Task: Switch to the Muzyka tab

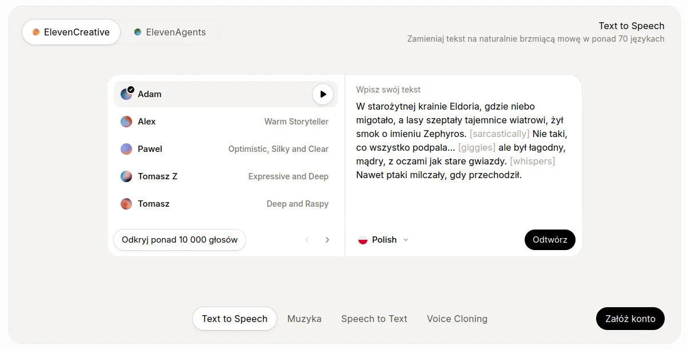Action: [304, 319]
